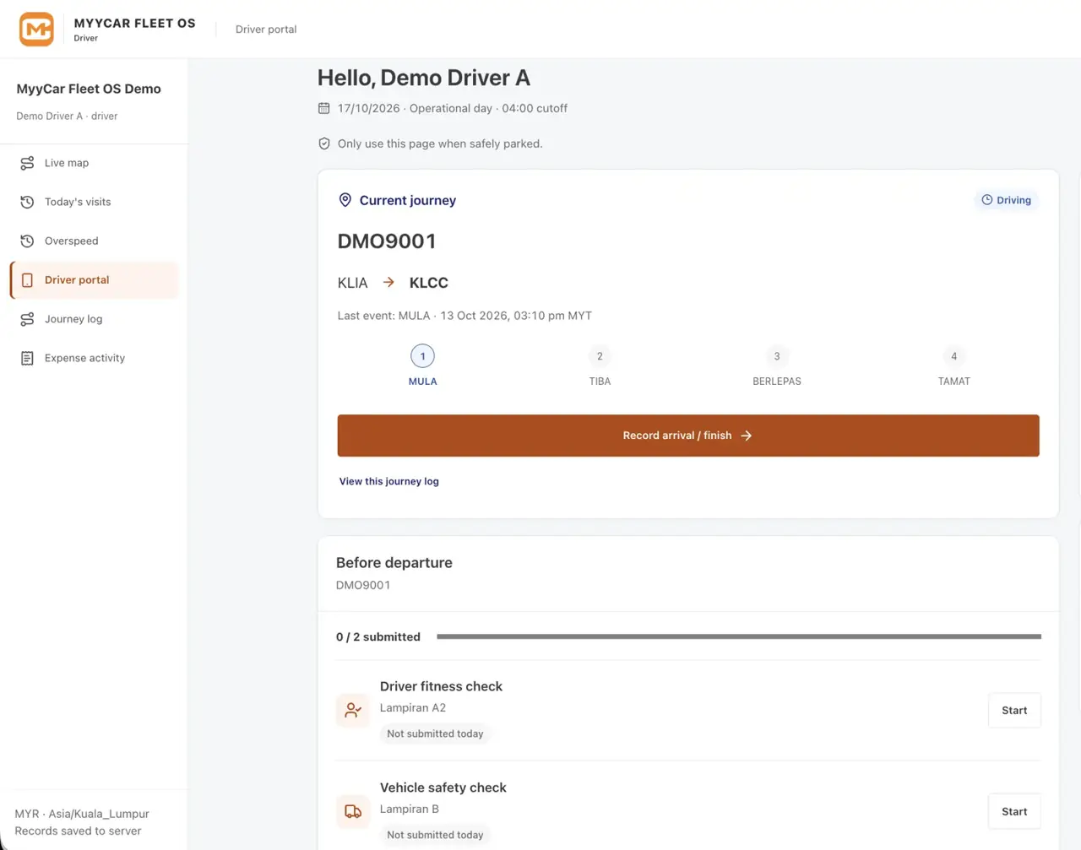This screenshot has width=1081, height=850.
Task: Start the Vehicle safety check
Action: [x=1014, y=812]
